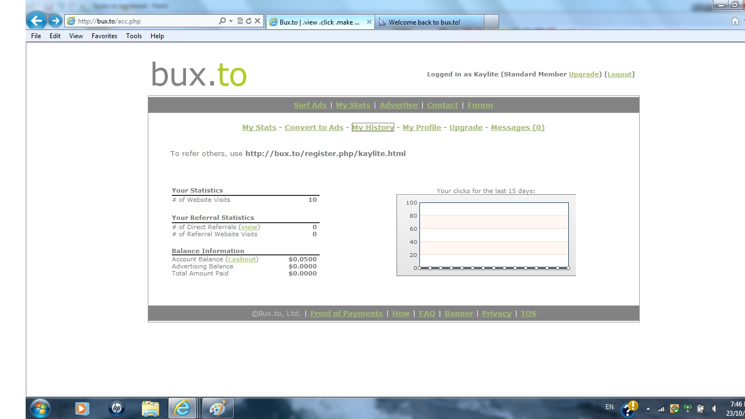This screenshot has height=419, width=745.
Task: Stop loading the page
Action: tap(257, 22)
